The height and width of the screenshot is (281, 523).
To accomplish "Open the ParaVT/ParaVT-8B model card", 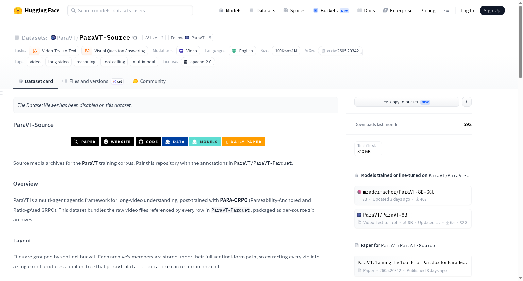I will pos(413,219).
